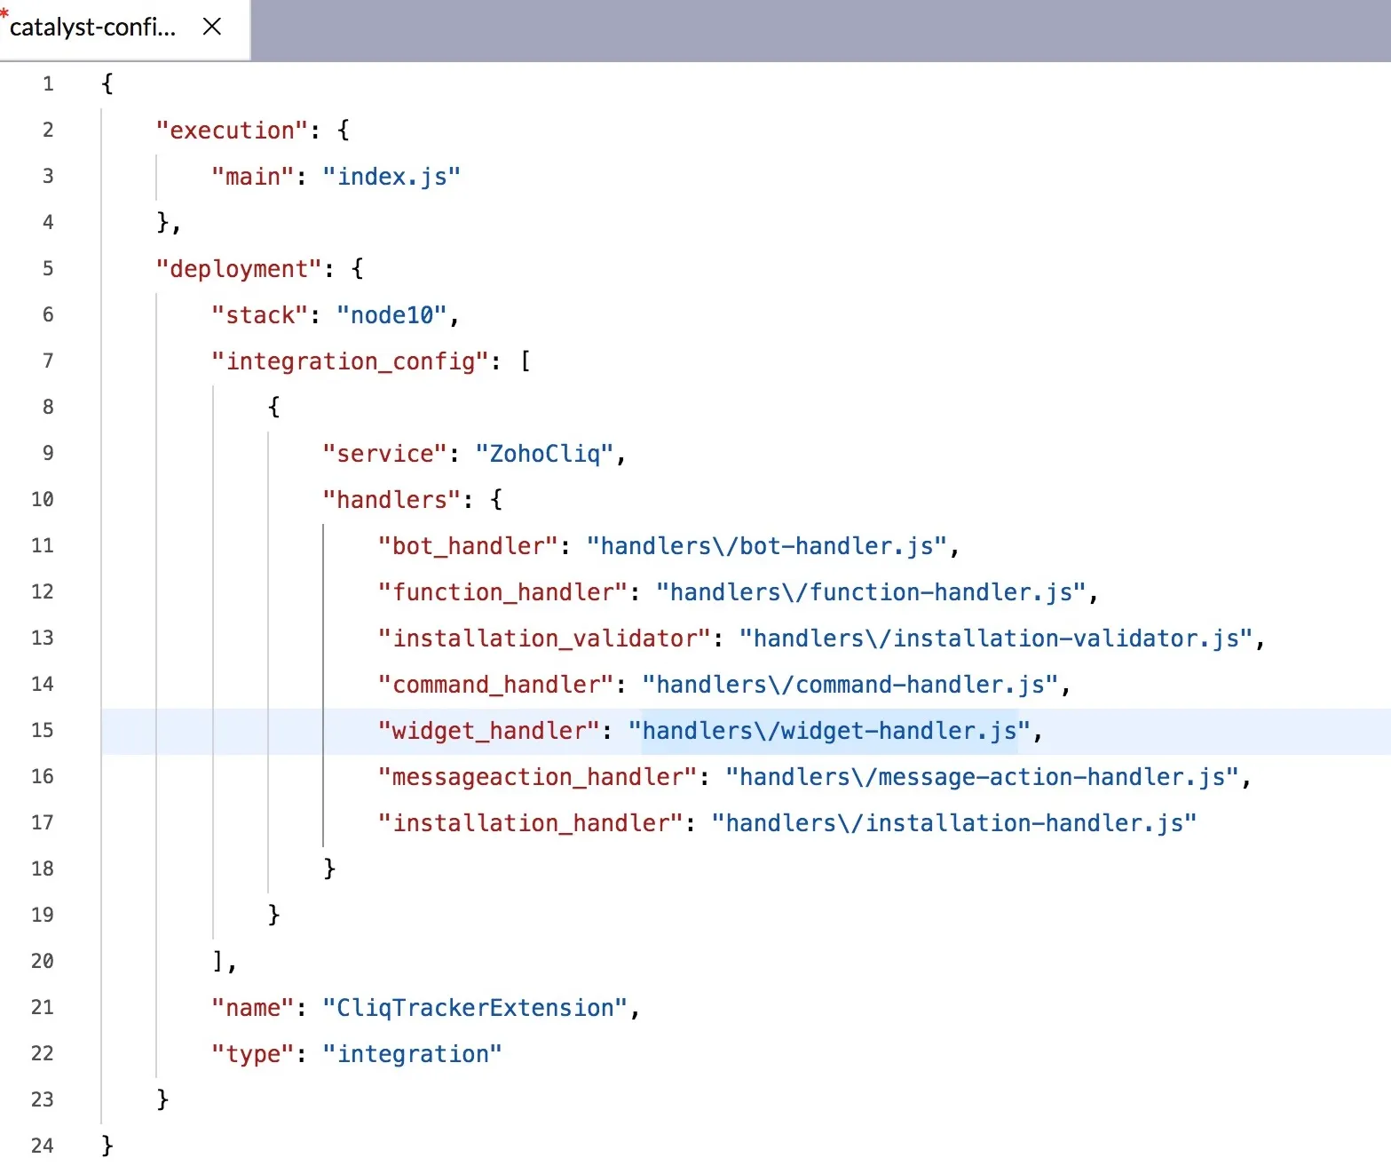Click the "installation_validator" key
The height and width of the screenshot is (1174, 1391).
pos(545,639)
